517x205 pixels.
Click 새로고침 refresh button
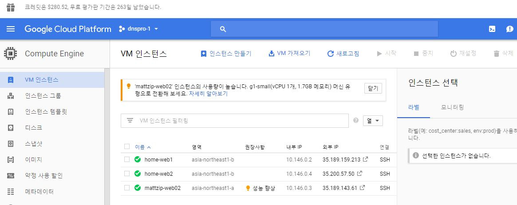click(343, 54)
